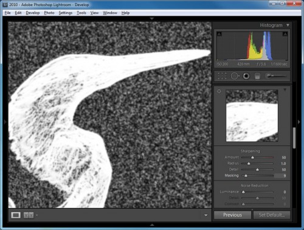Screen dimensions: 304x230
Task: Select the Spot Removal tool
Action: tap(235, 76)
